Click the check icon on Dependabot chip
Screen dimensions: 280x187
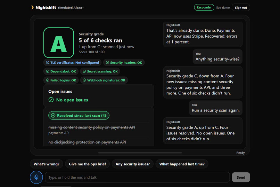click(48, 71)
